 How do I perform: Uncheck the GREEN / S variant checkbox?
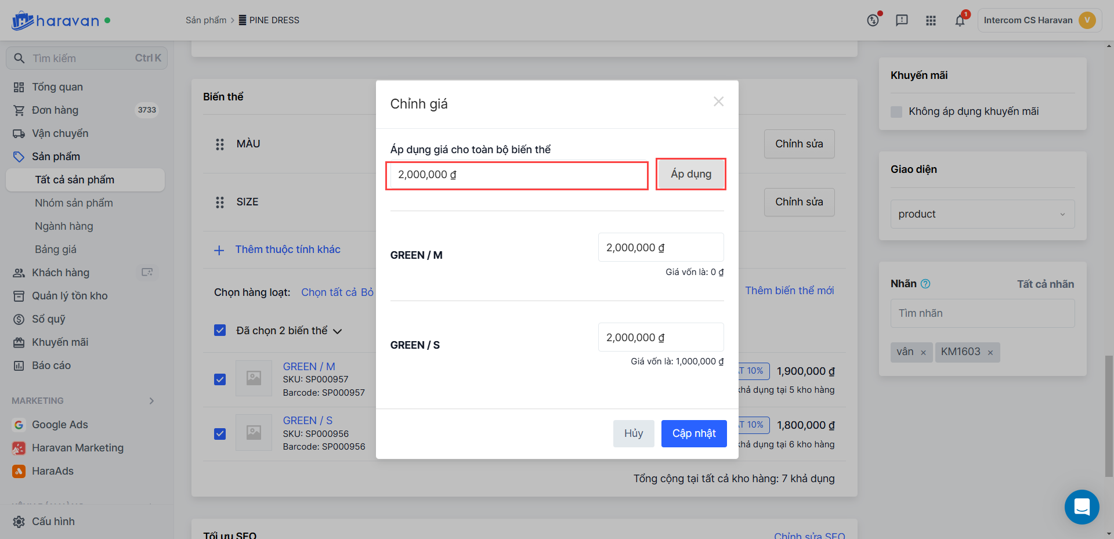(x=220, y=433)
